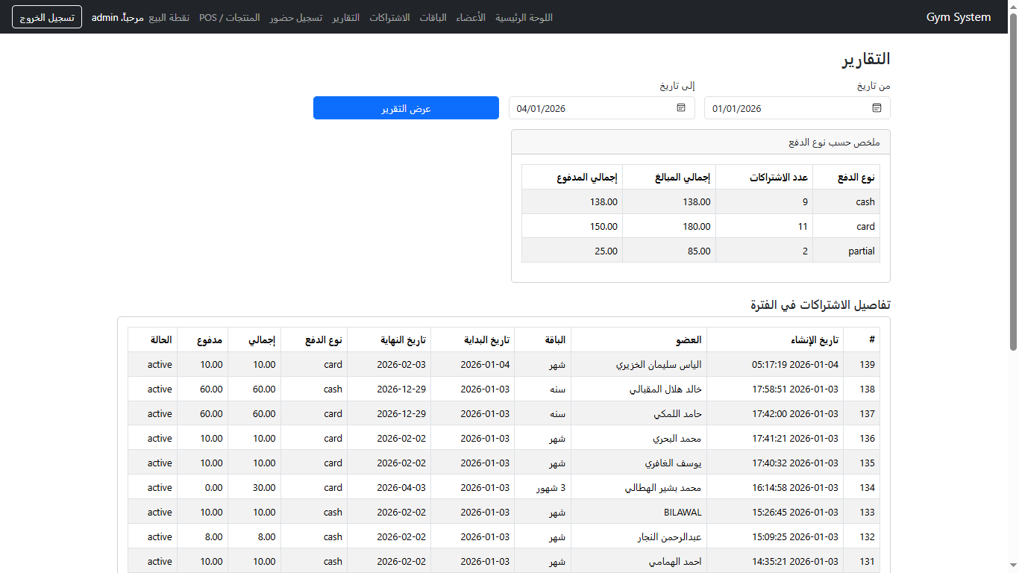This screenshot has height=573, width=1019.
Task: Select subscription row number 139
Action: [x=867, y=365]
